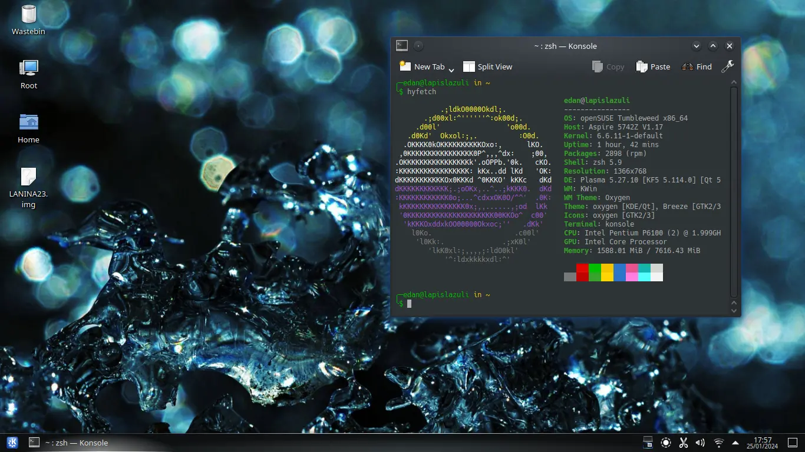
Task: Click the "Shell: zsh 5.9" line
Action: (x=593, y=162)
